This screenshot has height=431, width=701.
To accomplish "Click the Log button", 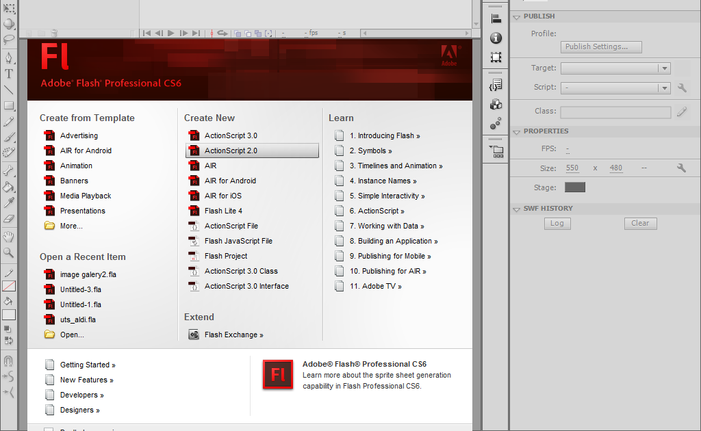I will [x=557, y=223].
